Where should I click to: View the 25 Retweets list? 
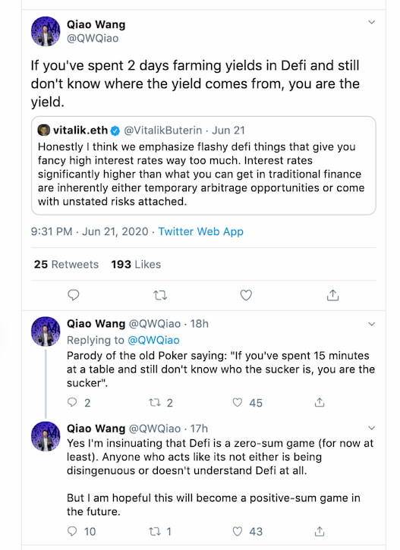[x=66, y=264]
